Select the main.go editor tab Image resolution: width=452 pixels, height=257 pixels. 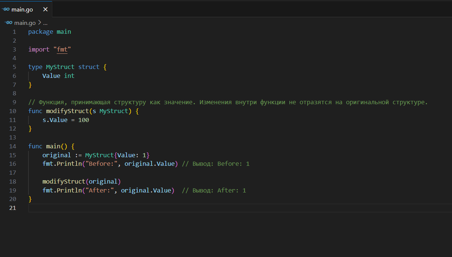point(22,9)
